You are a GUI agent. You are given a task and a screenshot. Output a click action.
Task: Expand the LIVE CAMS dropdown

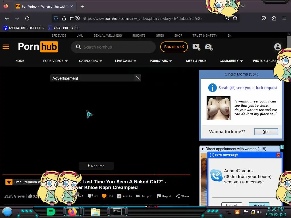point(126,61)
